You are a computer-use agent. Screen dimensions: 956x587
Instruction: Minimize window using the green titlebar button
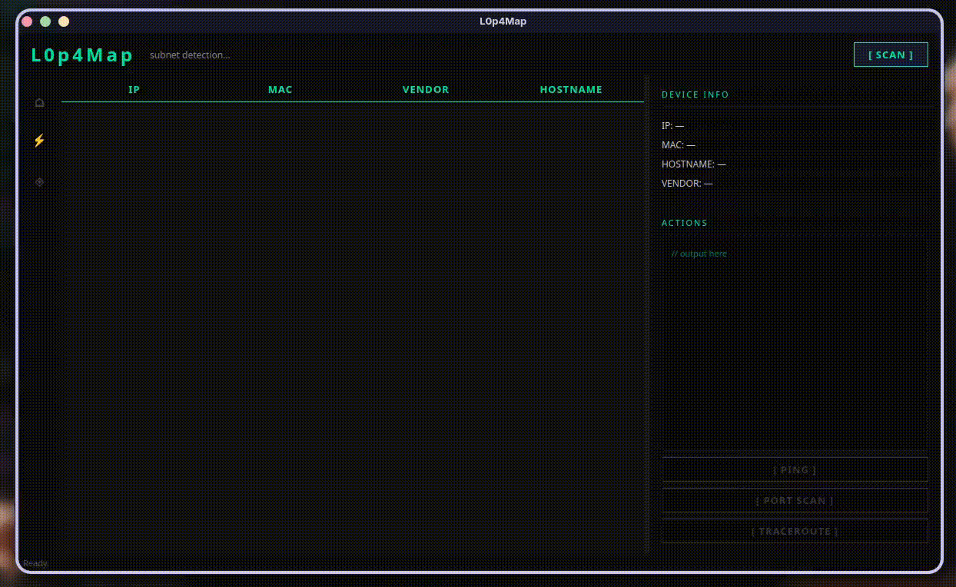click(x=45, y=22)
